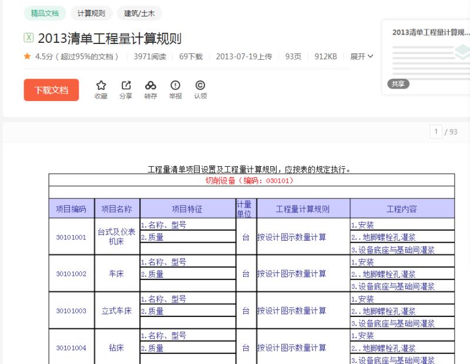The image size is (470, 364).
Task: Click the / 93 total pages indicator
Action: click(451, 132)
